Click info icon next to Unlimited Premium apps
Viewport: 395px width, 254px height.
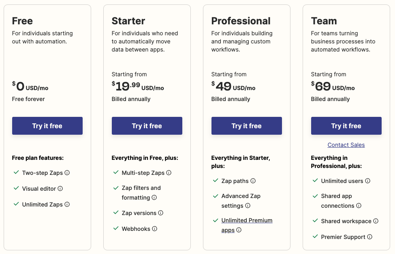click(239, 230)
